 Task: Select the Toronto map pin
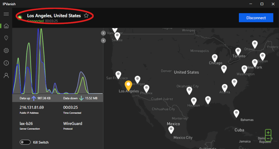coord(238,52)
